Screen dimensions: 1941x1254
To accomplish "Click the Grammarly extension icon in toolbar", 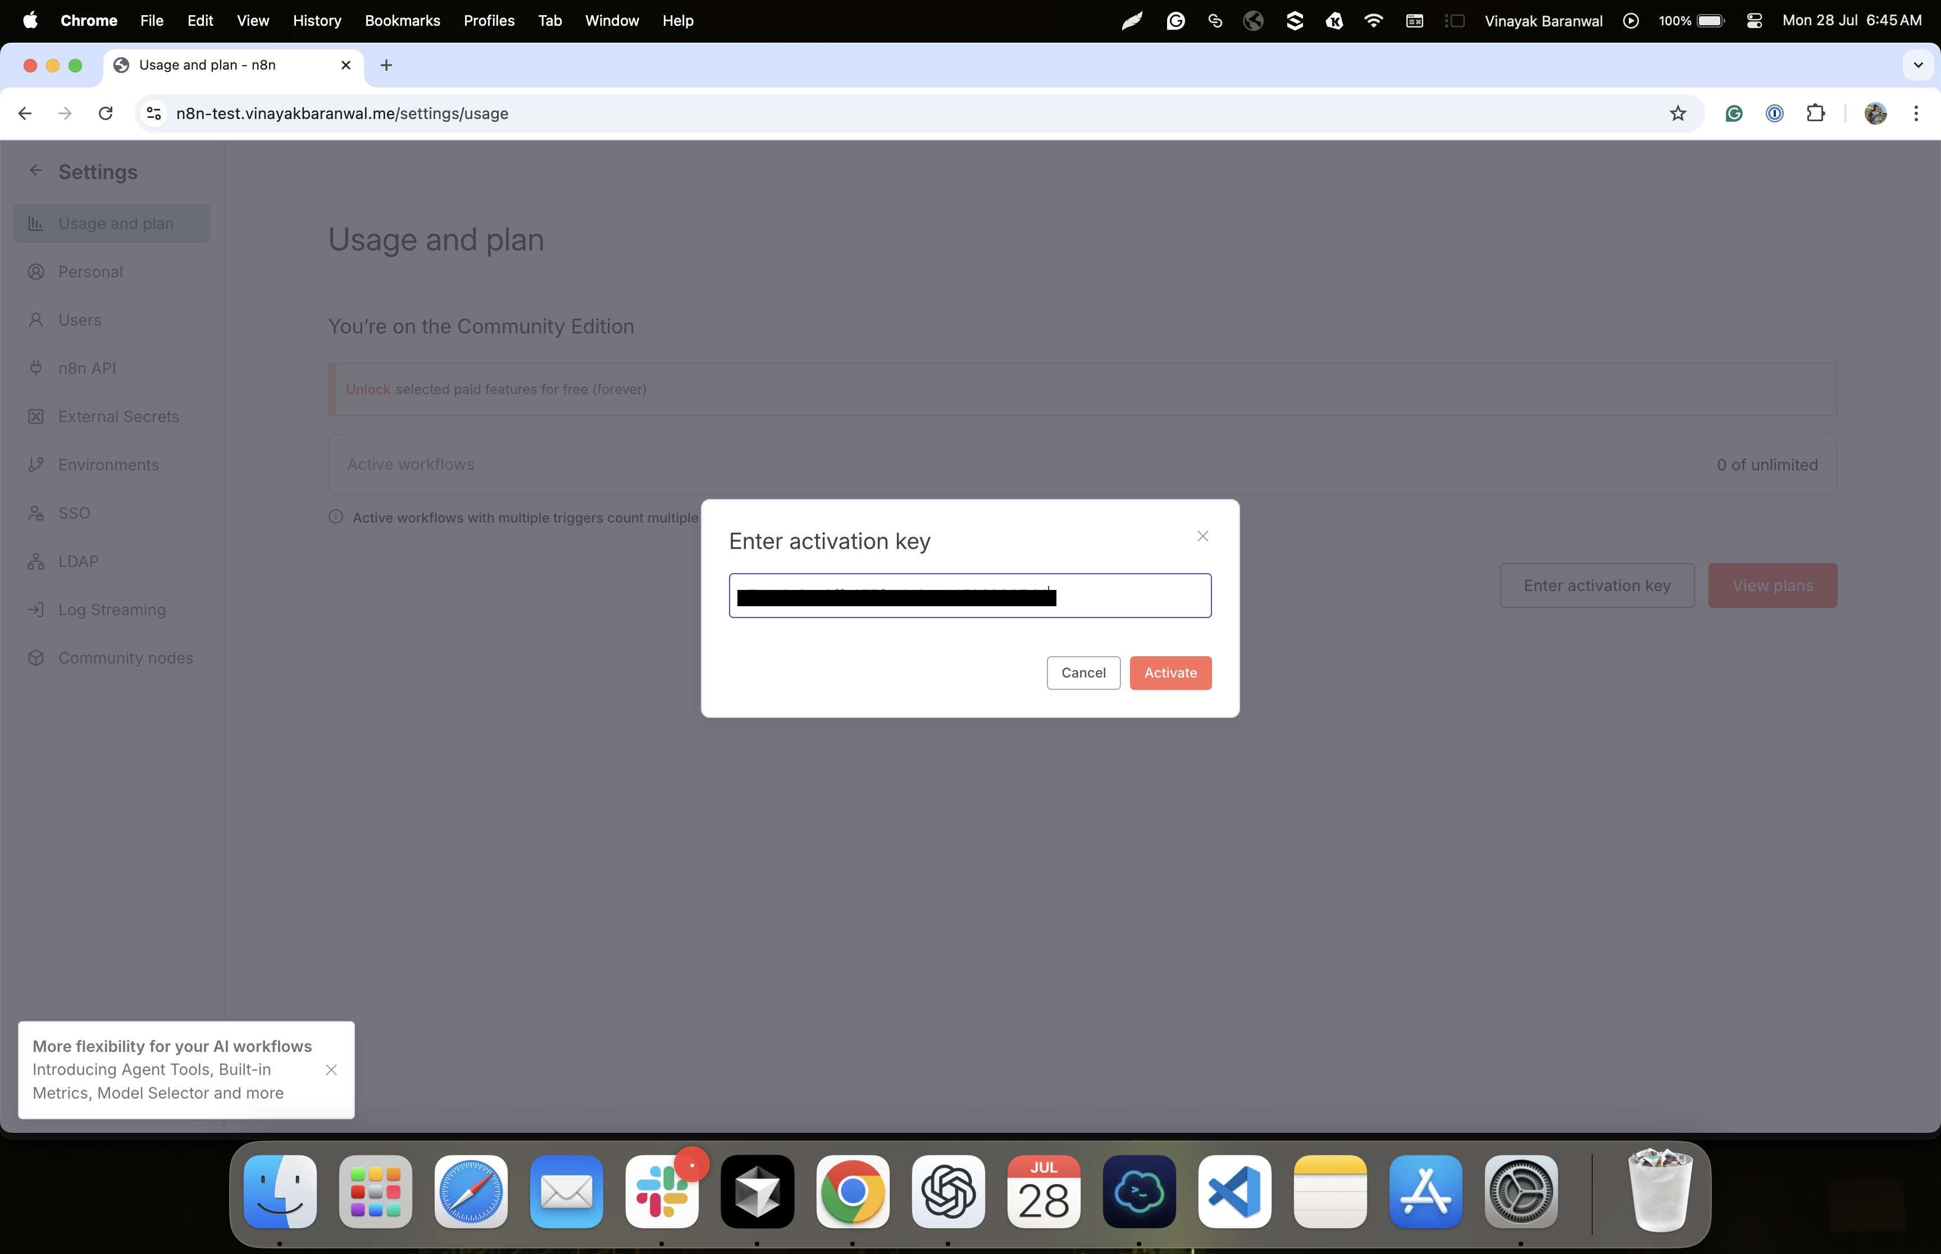I will [1734, 113].
